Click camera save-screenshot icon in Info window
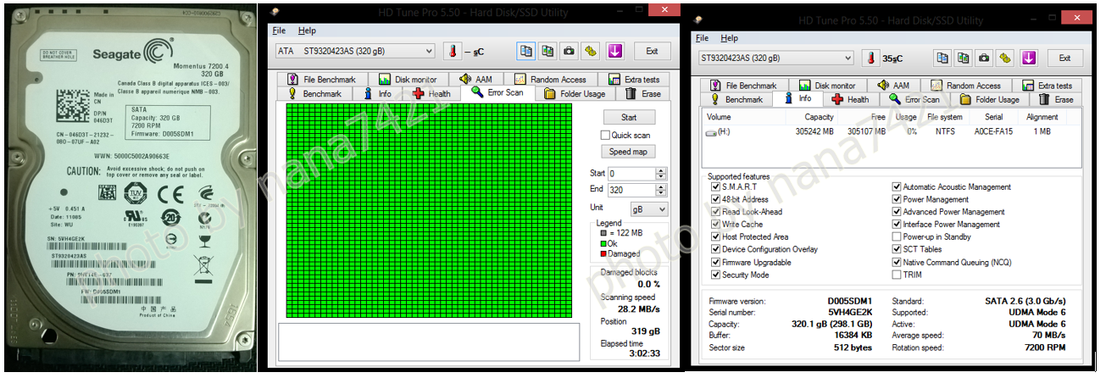Image resolution: width=1106 pixels, height=378 pixels. pos(985,58)
